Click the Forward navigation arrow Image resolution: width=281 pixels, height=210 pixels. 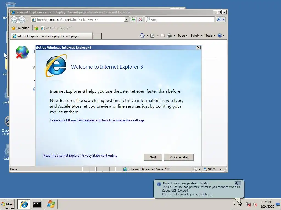point(22,19)
